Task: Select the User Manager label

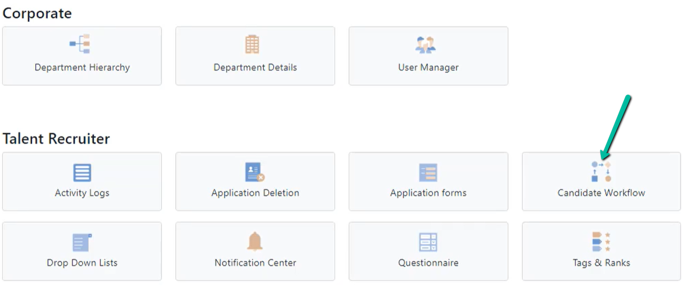Action: (429, 67)
